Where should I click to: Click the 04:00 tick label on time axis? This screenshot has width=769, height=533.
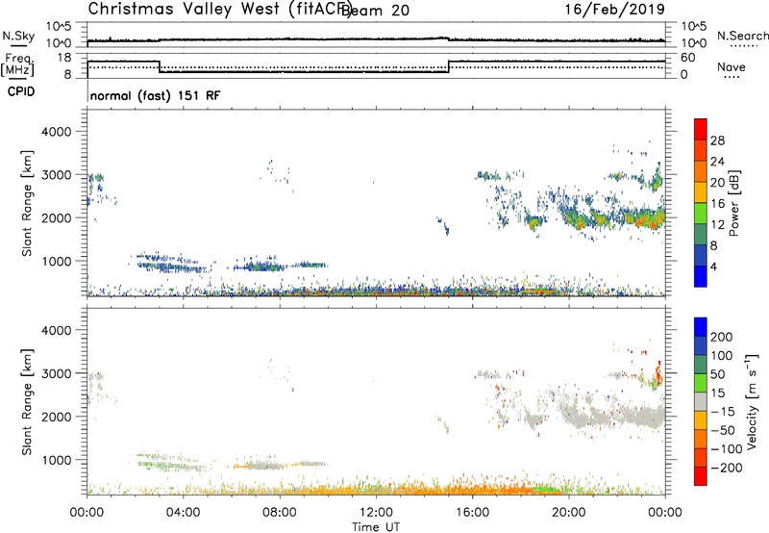184,513
